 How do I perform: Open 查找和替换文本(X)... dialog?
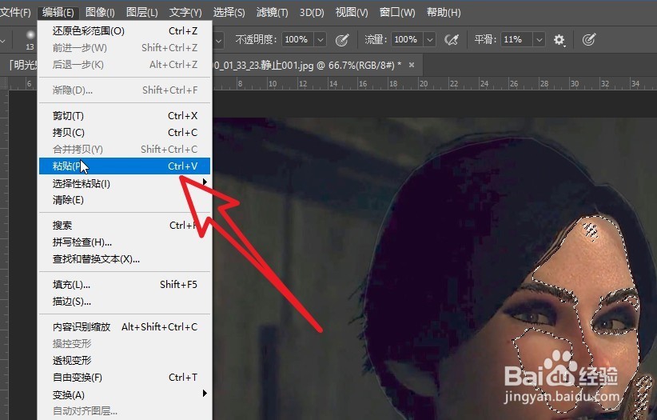[125, 259]
